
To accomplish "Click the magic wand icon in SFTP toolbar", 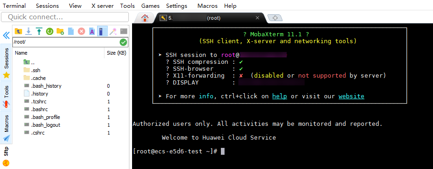I will click(x=112, y=31).
